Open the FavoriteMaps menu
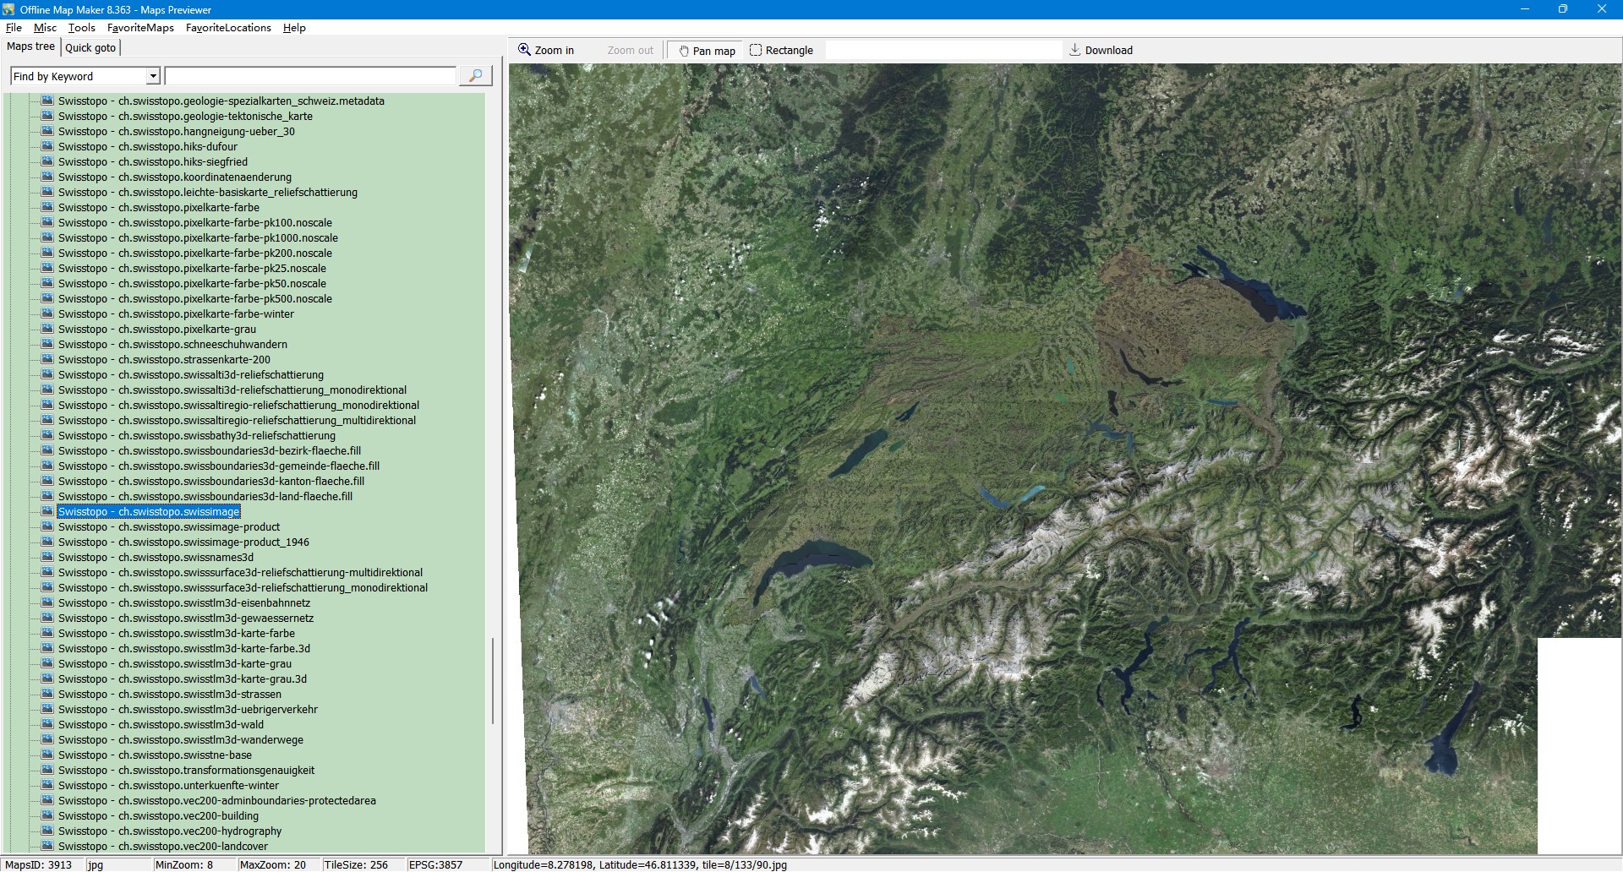Screen dimensions: 1623x872 [x=140, y=28]
